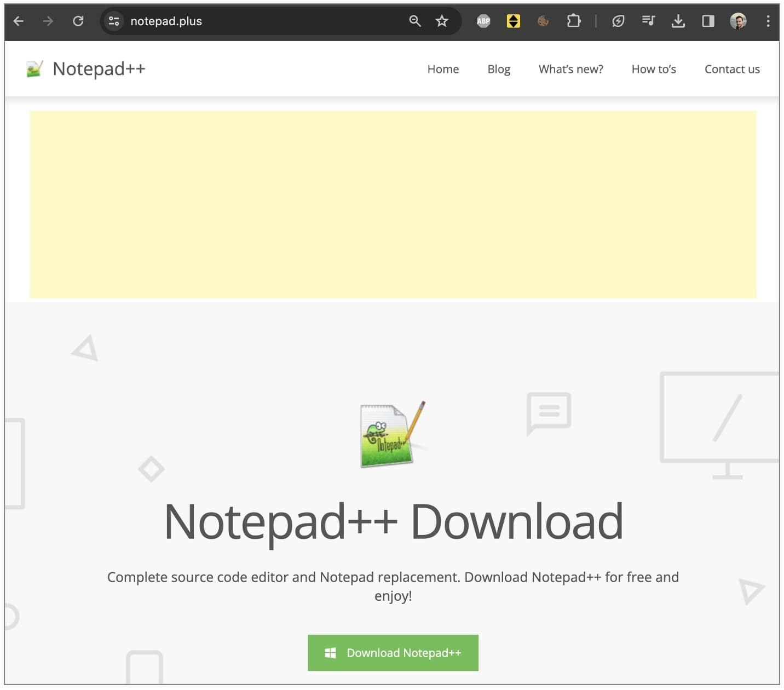Open site information icon in address bar
The width and height of the screenshot is (784, 690).
click(x=114, y=21)
